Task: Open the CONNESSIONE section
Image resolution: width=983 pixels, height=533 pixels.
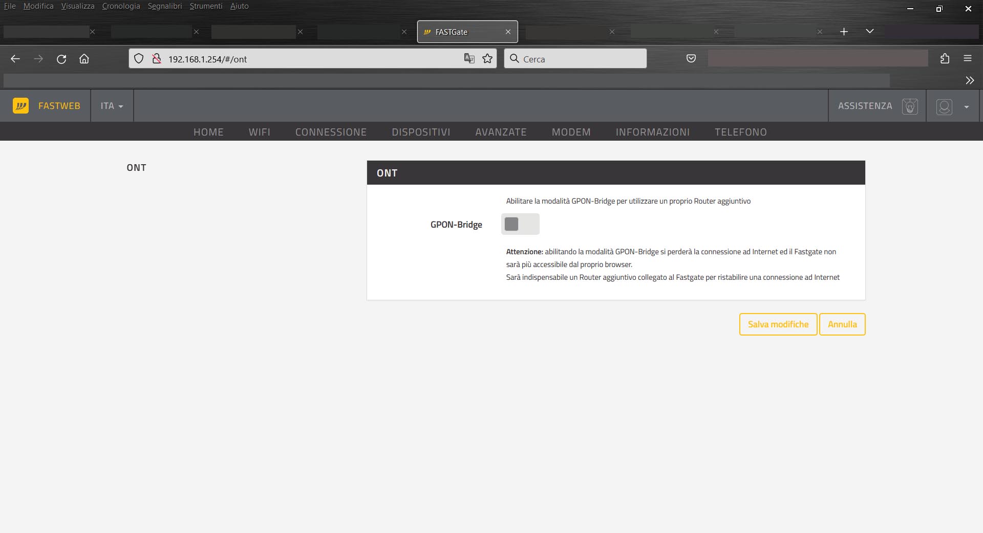Action: click(331, 132)
